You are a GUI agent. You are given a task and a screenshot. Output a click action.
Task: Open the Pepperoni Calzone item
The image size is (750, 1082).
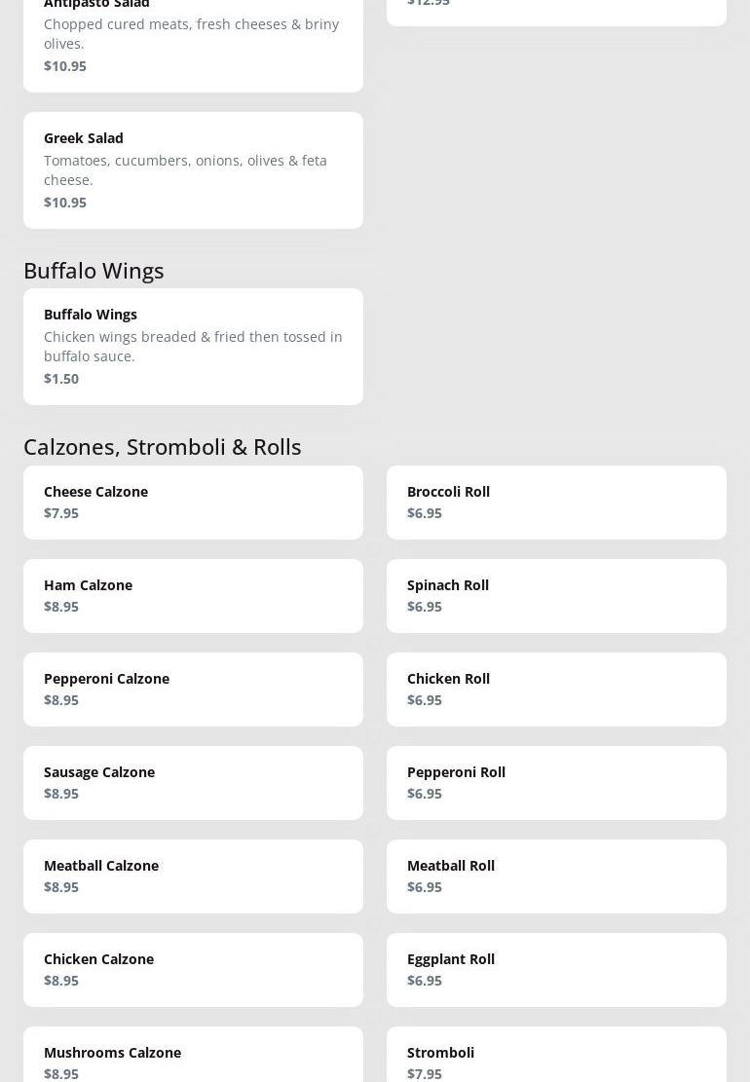pyautogui.click(x=193, y=690)
